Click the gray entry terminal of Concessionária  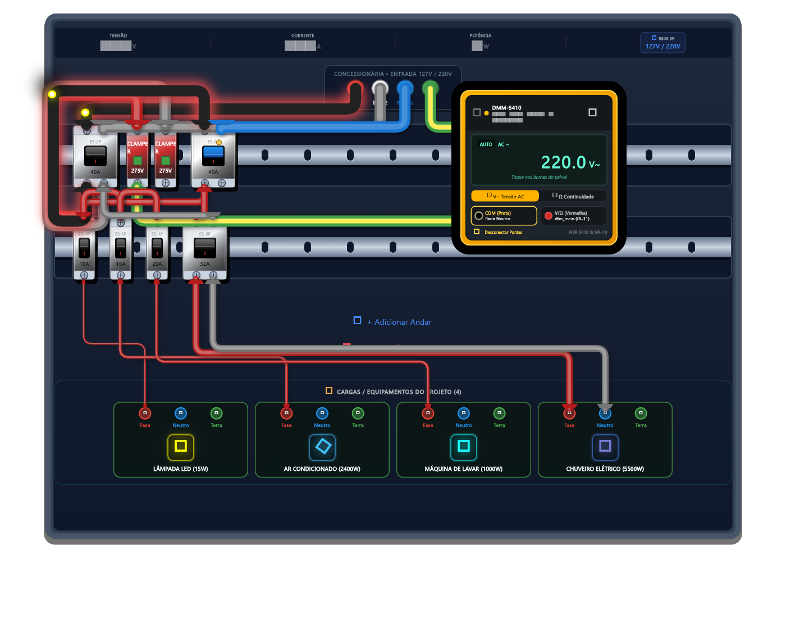(x=381, y=88)
